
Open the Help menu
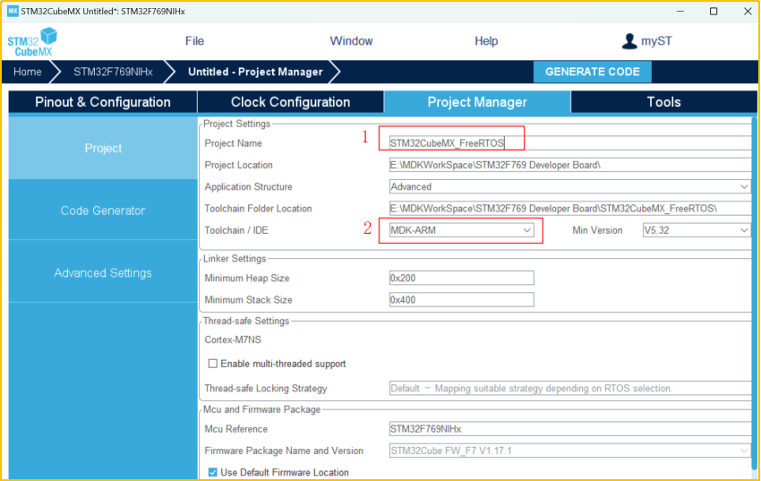[486, 41]
